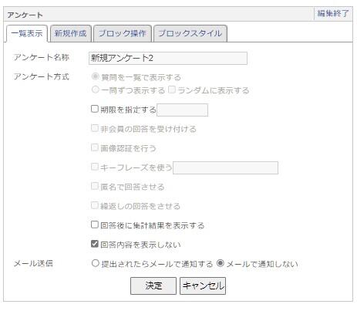This screenshot has height=311, width=357.
Task: Click the アンケート名称 text field
Action: point(168,58)
